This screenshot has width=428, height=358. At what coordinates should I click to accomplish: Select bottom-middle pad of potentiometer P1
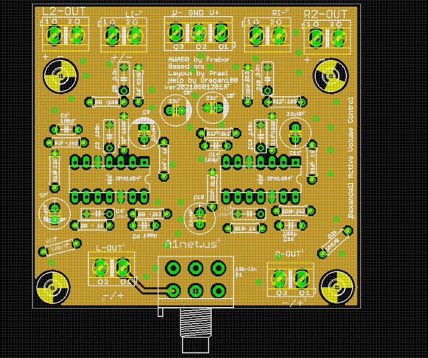coord(196,291)
